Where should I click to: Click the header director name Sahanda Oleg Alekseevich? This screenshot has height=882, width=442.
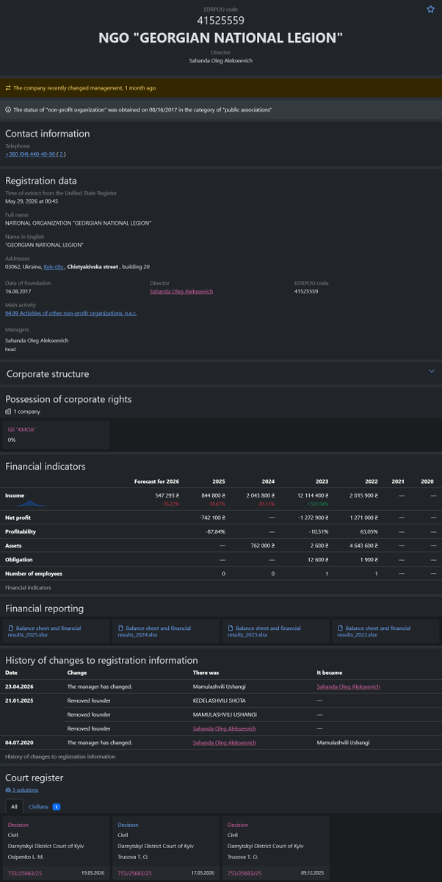[x=221, y=60]
